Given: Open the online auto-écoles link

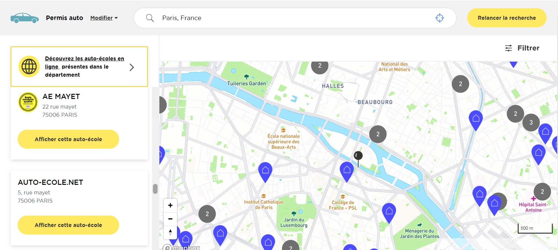Looking at the screenshot, I should point(84,62).
